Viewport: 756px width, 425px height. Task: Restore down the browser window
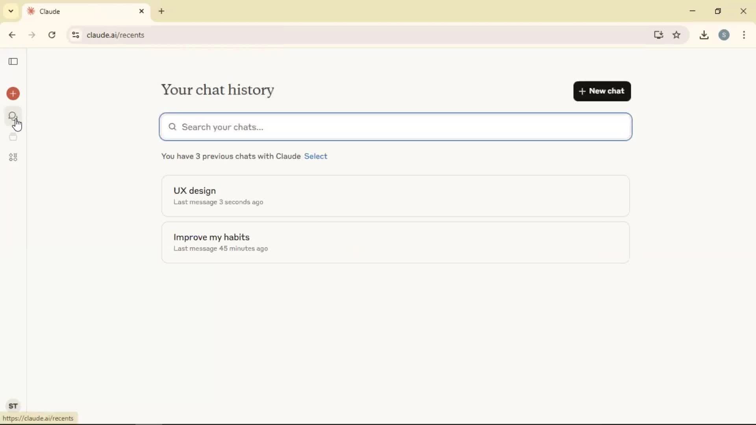point(718,11)
